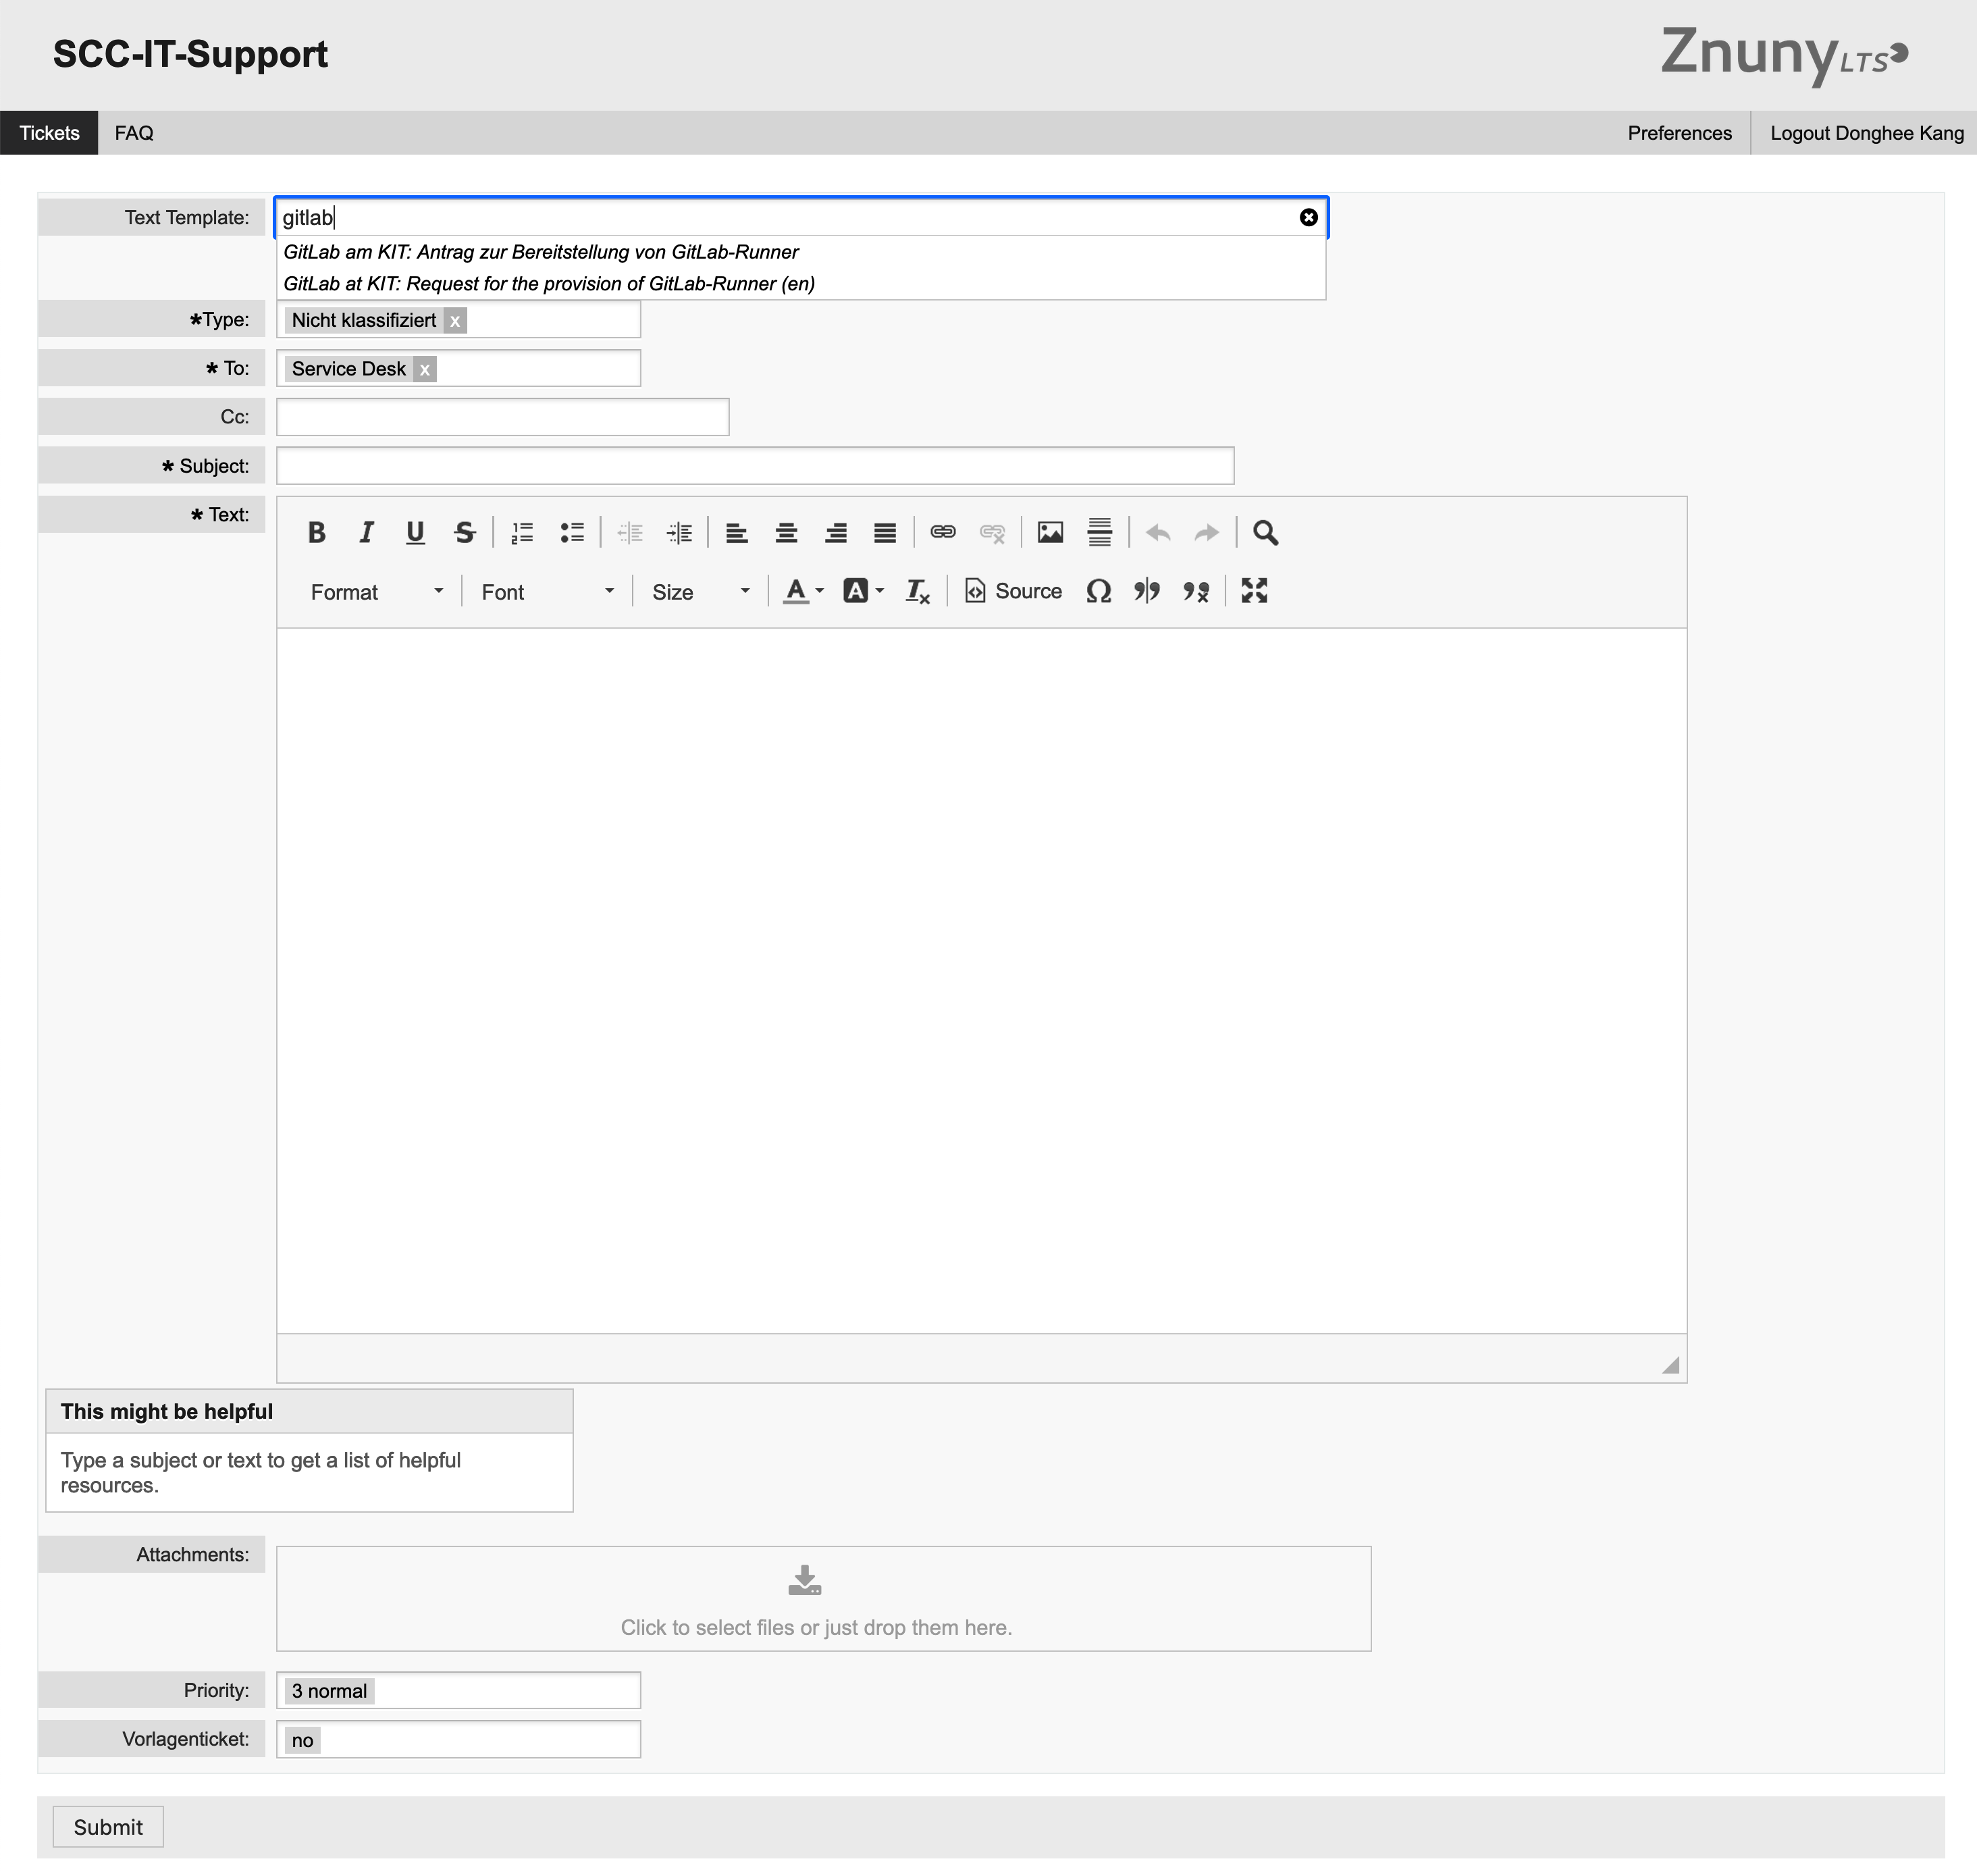Clear the Text Template search field
This screenshot has height=1876, width=1977.
click(x=1308, y=218)
